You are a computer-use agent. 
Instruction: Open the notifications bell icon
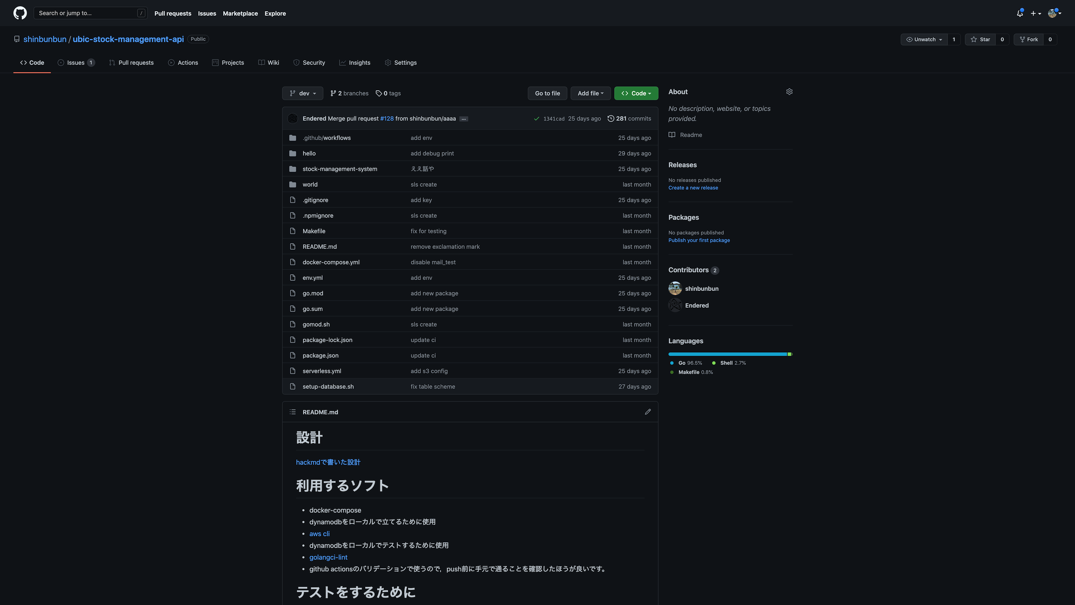(x=1020, y=13)
